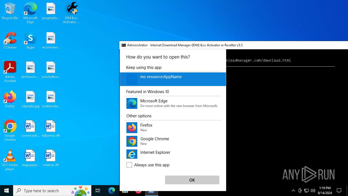Open the CCleaner desktop shortcut
Viewport: 348px width, 196px height.
point(10,41)
